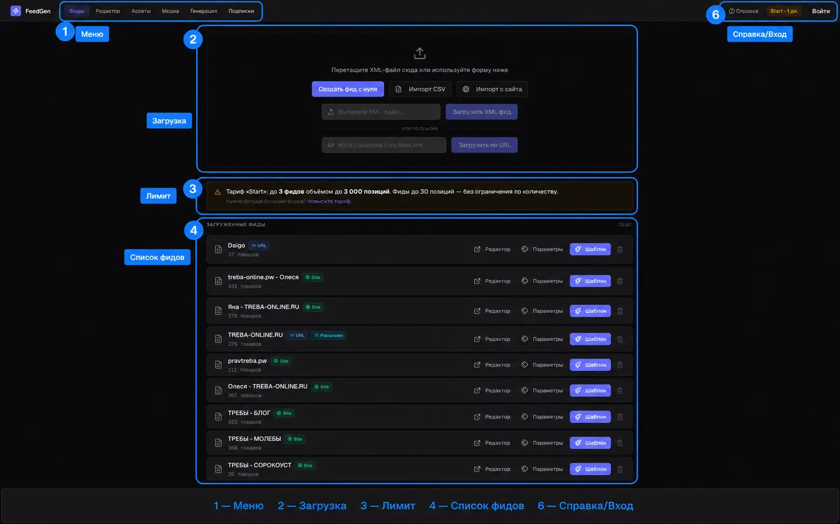The height and width of the screenshot is (524, 840).
Task: Open Редактор for treba-online.pw - Олеся
Action: pyautogui.click(x=492, y=281)
